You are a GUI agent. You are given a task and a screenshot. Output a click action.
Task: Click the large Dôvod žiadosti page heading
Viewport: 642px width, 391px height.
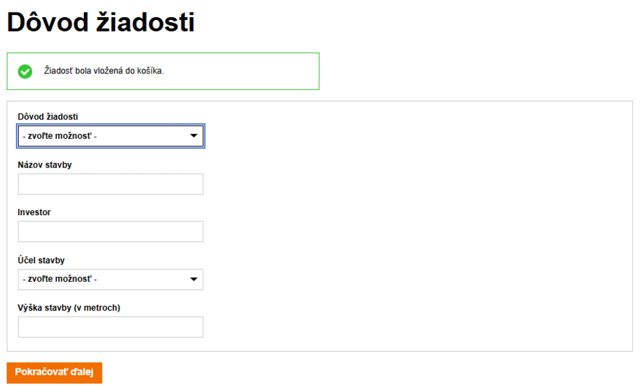coord(101,22)
